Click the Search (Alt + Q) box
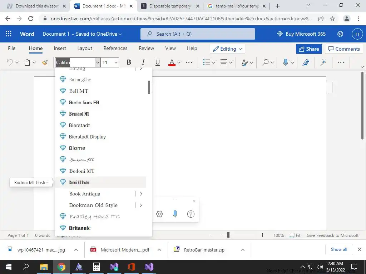 click(198, 34)
